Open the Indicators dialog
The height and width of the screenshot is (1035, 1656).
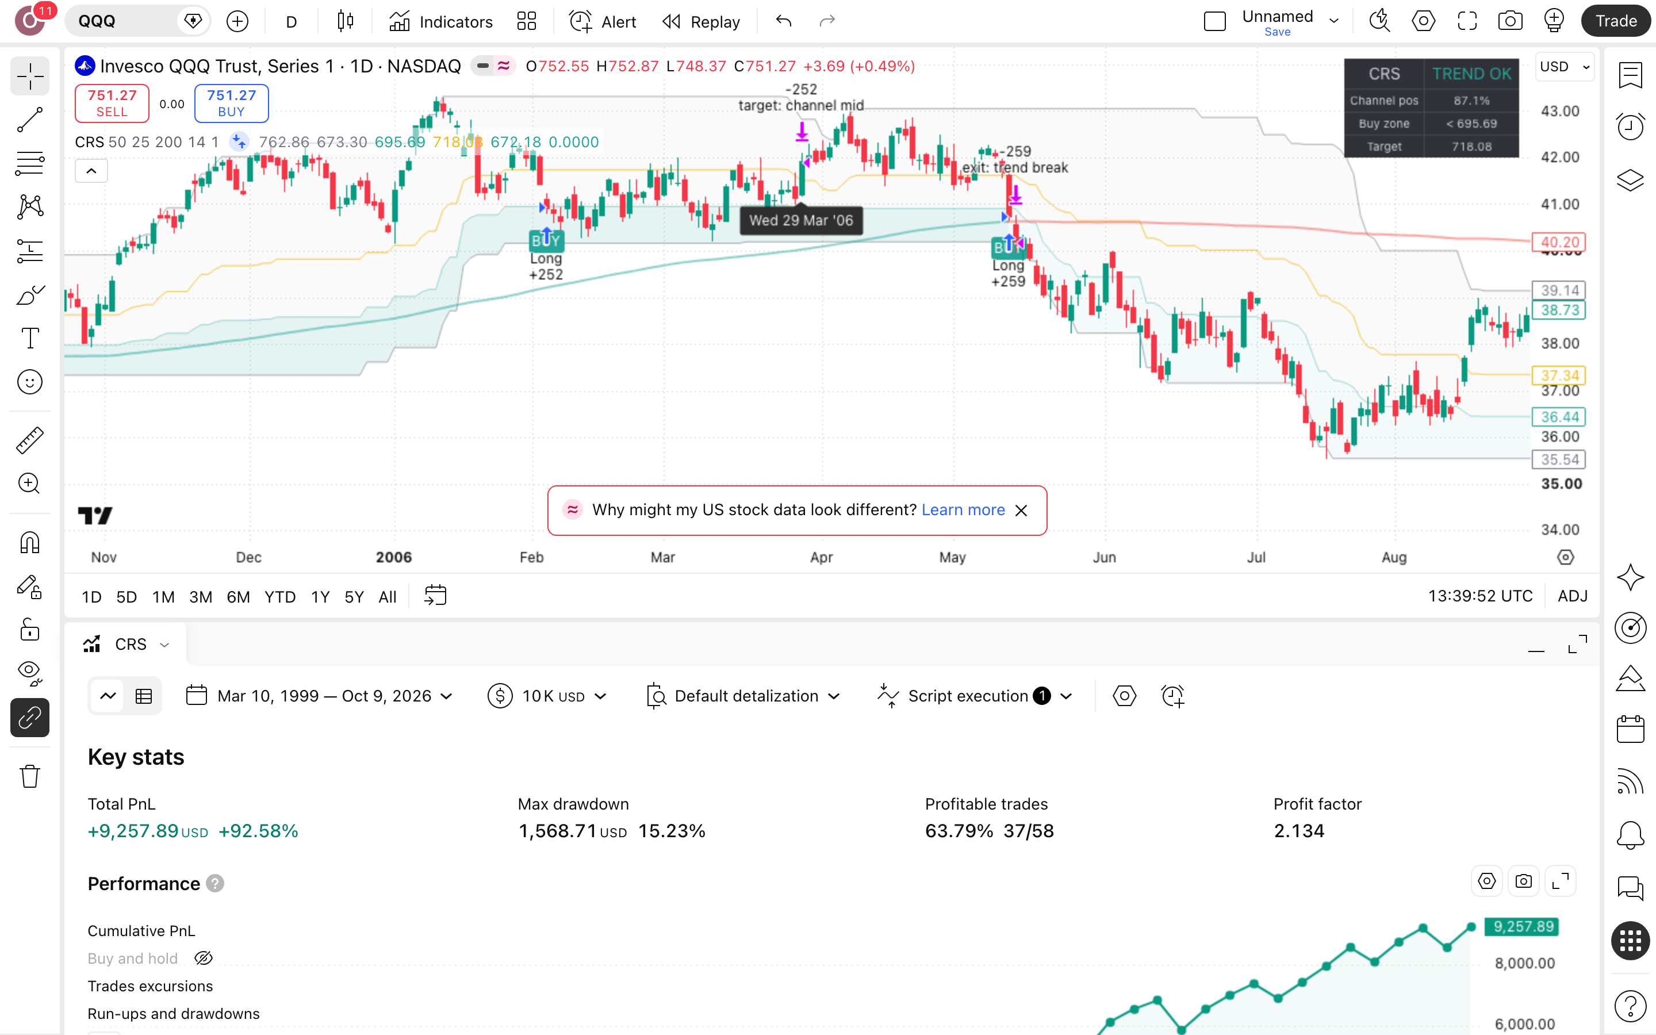(x=440, y=21)
